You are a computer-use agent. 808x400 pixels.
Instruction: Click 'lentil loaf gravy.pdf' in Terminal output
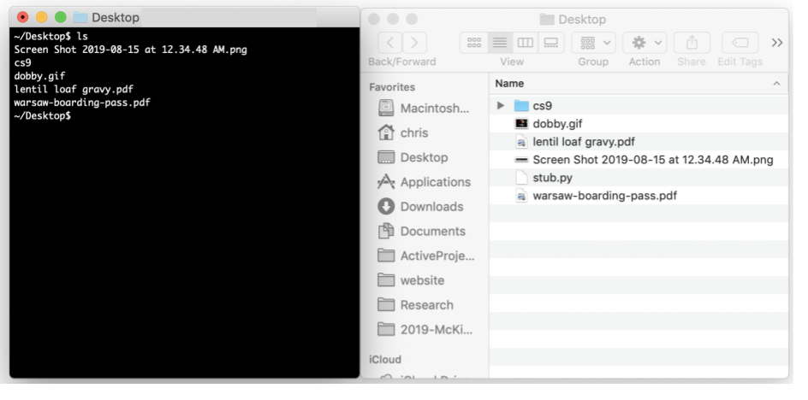click(x=74, y=90)
